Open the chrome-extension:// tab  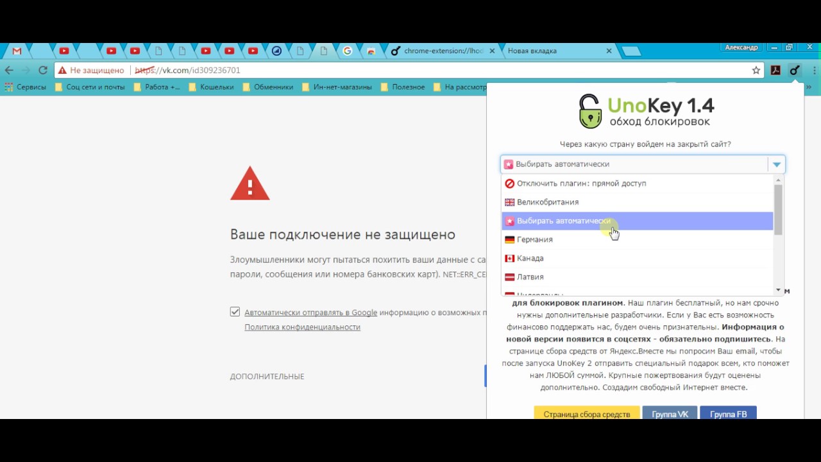(x=443, y=51)
